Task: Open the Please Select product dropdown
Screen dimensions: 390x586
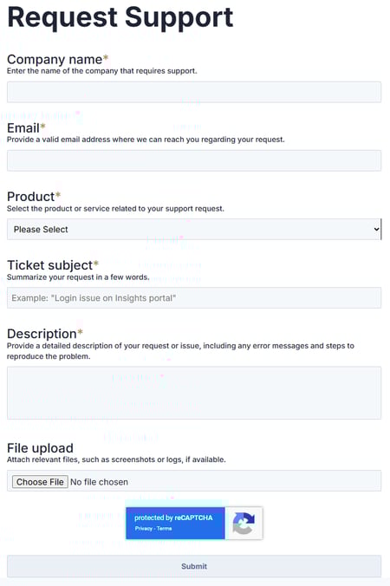Action: (194, 229)
